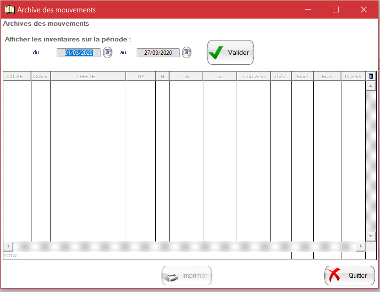This screenshot has height=292, width=380.
Task: Click the trash icon in table header
Action: tap(371, 76)
